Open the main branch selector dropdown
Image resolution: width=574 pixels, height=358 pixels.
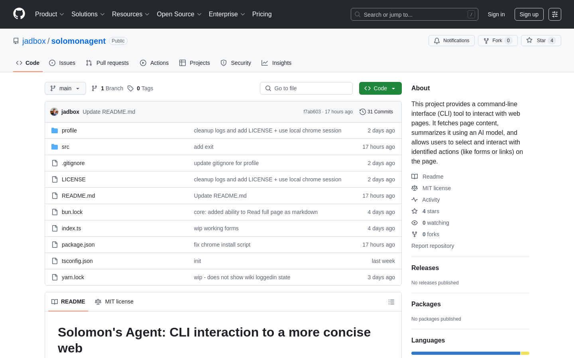point(65,88)
